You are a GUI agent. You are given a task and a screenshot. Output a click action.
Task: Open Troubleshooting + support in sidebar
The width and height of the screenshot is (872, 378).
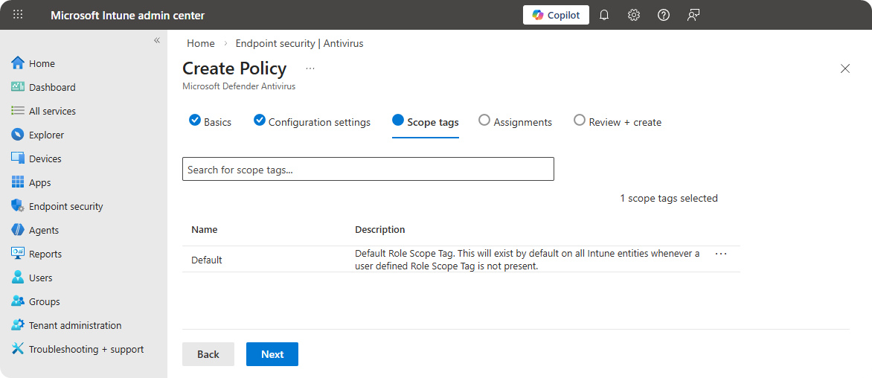(86, 349)
